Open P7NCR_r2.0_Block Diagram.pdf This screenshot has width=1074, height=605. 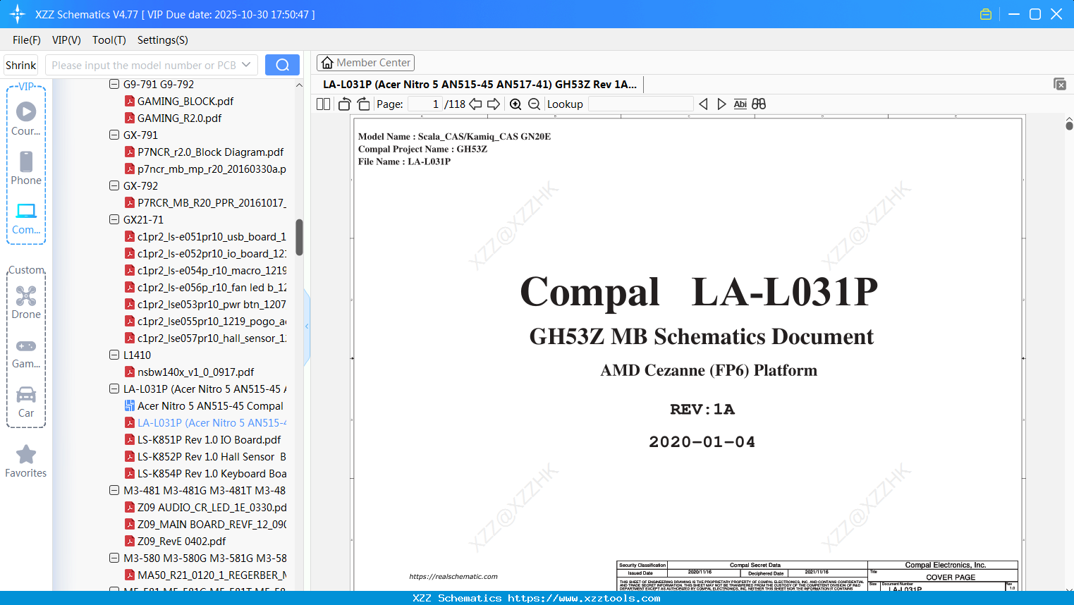[205, 152]
